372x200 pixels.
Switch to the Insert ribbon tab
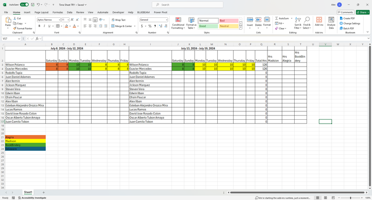pos(27,12)
